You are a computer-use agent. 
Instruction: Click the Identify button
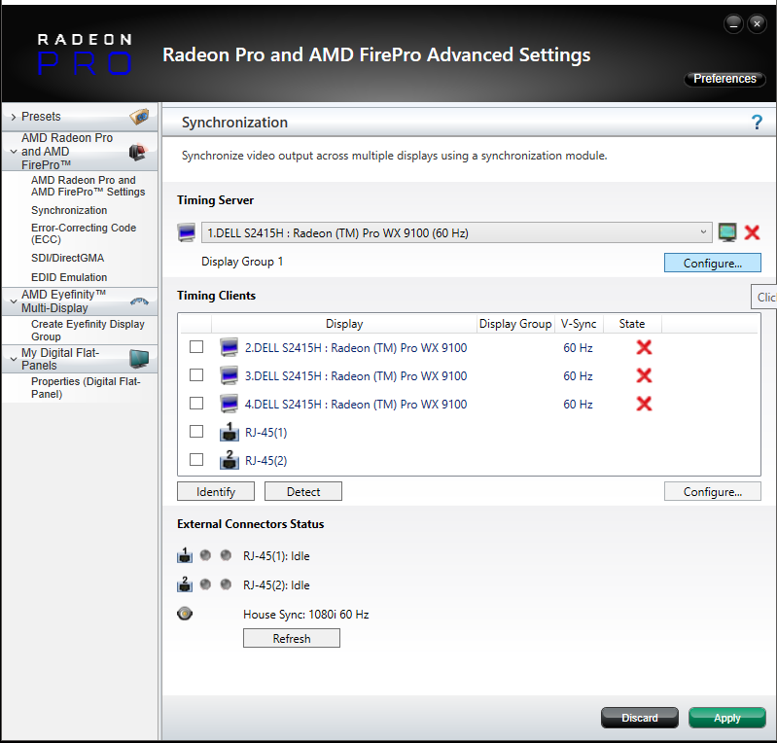[216, 491]
